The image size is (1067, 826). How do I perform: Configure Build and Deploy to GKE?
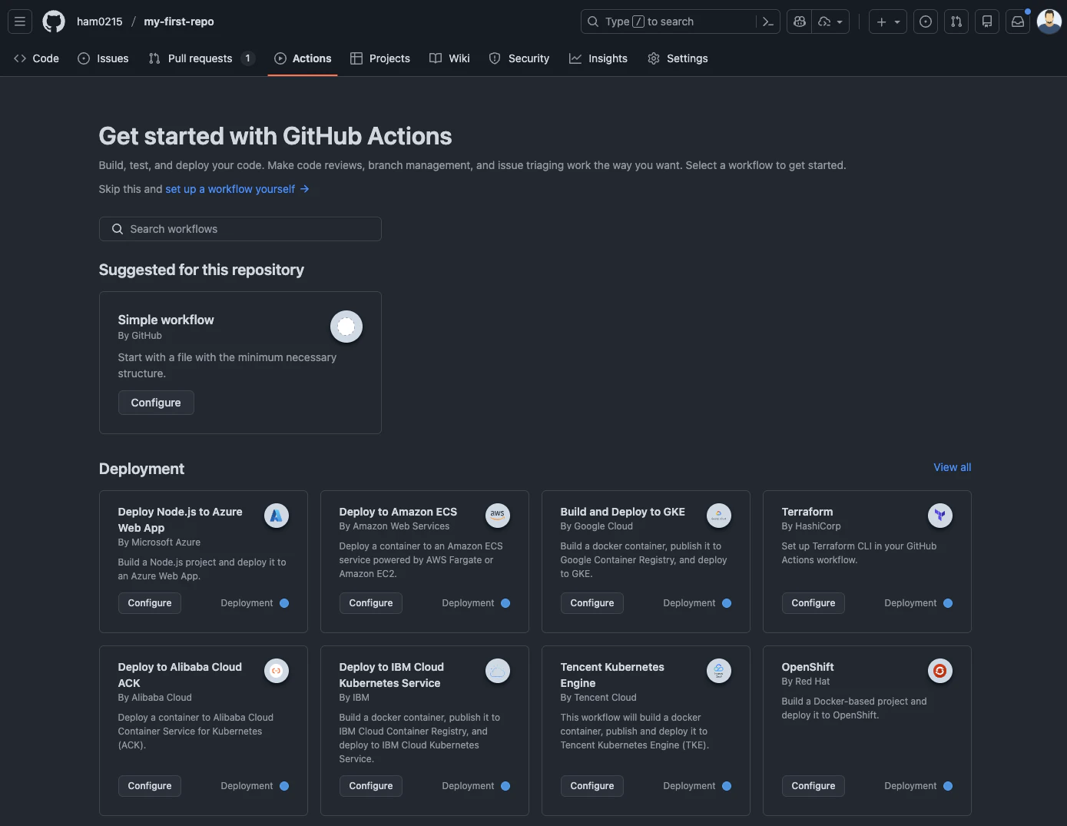[592, 603]
